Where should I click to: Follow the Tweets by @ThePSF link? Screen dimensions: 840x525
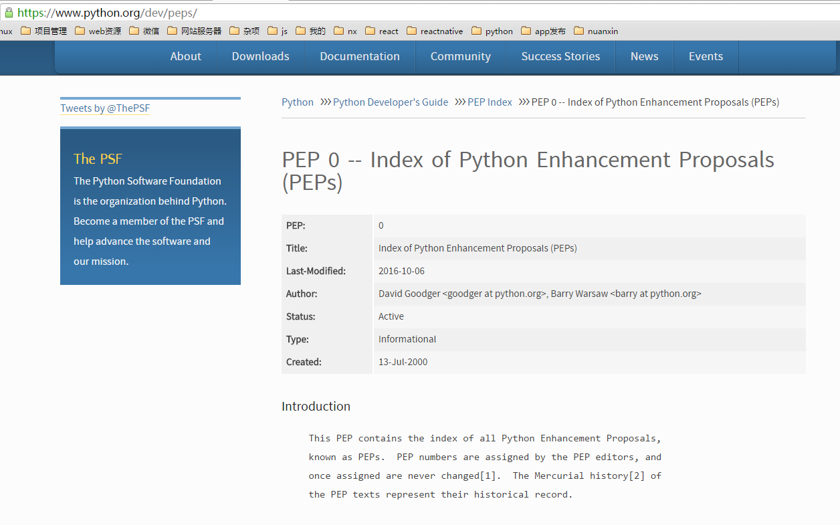point(105,108)
